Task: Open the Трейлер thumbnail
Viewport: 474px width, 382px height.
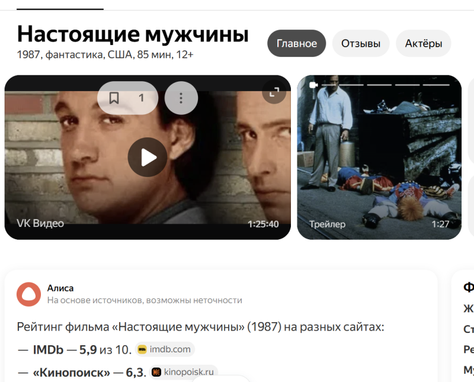Action: (x=379, y=157)
